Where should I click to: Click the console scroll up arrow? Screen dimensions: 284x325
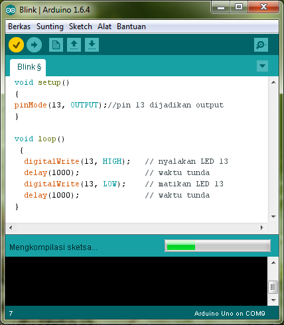click(x=273, y=263)
